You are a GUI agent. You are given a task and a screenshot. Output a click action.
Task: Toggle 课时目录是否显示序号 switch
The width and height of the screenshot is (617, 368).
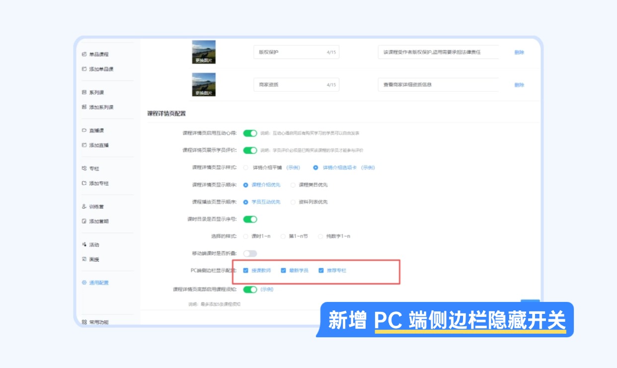[x=250, y=219]
